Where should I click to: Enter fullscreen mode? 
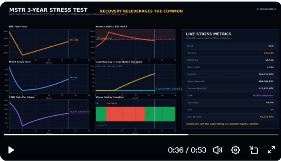click(x=271, y=150)
